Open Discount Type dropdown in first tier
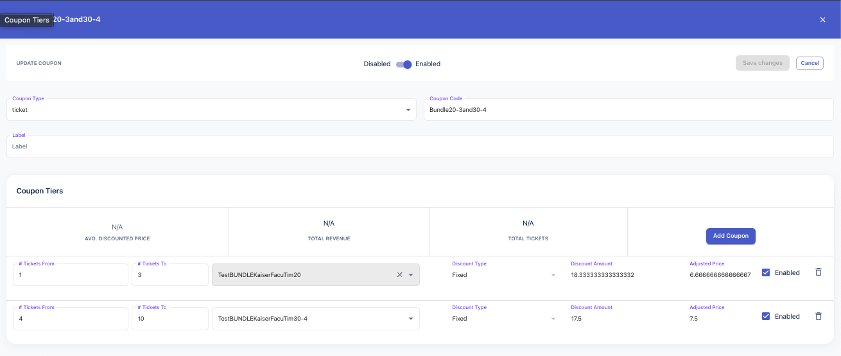Viewport: 841px width, 356px height. pos(503,275)
